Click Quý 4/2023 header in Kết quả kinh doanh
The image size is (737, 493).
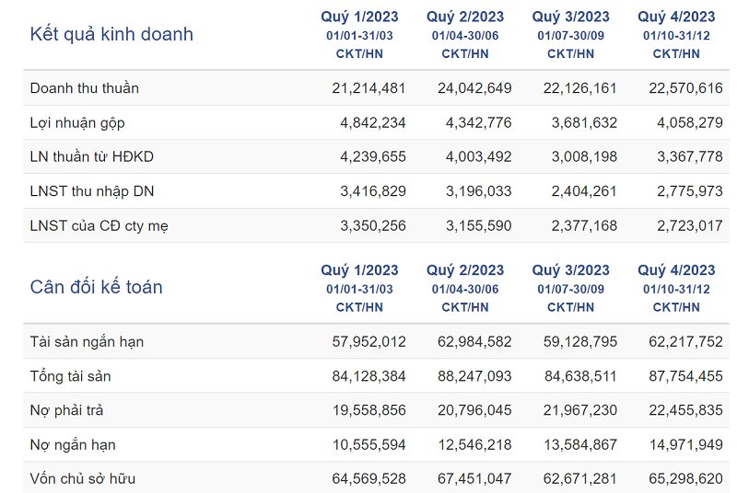point(676,17)
